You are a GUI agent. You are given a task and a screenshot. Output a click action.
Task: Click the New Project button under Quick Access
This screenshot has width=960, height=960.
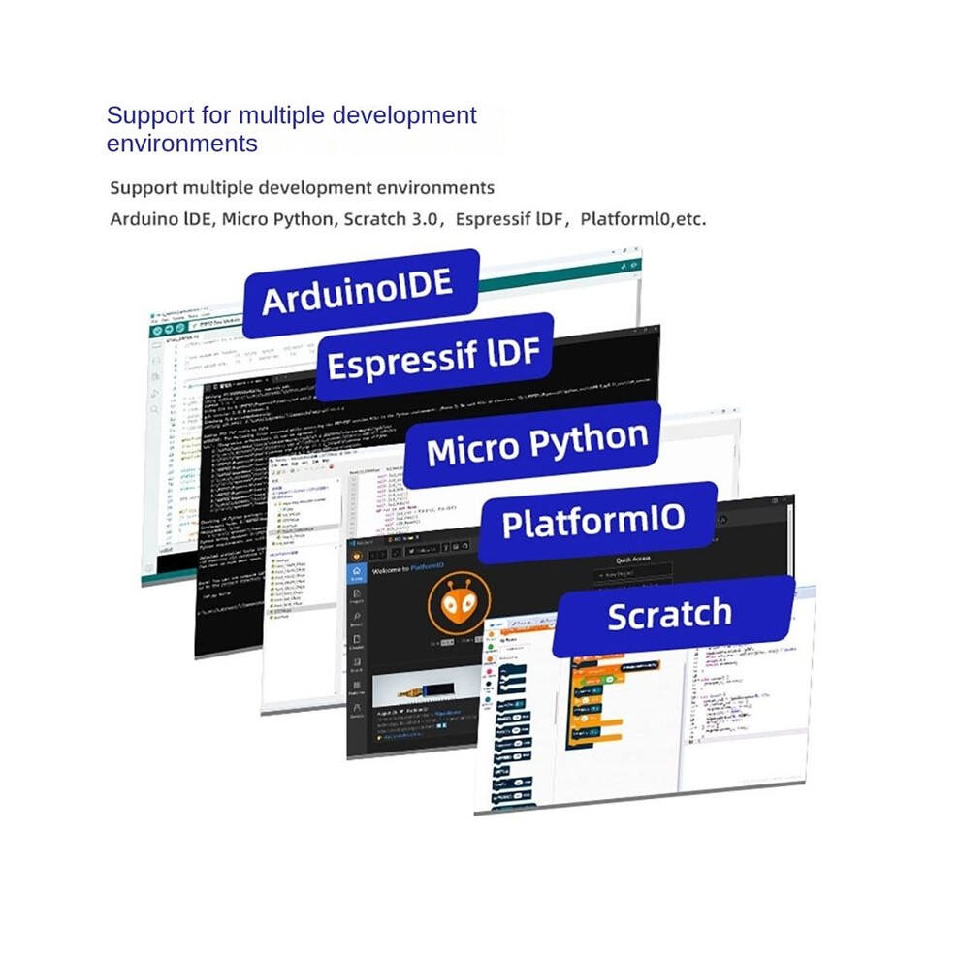[x=632, y=575]
